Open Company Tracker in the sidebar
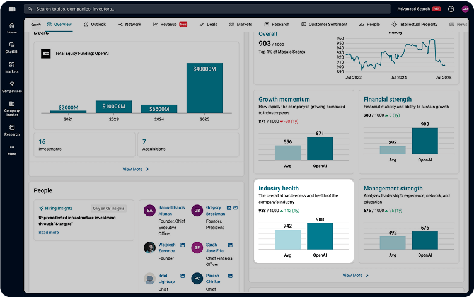474x297 pixels. tap(12, 108)
